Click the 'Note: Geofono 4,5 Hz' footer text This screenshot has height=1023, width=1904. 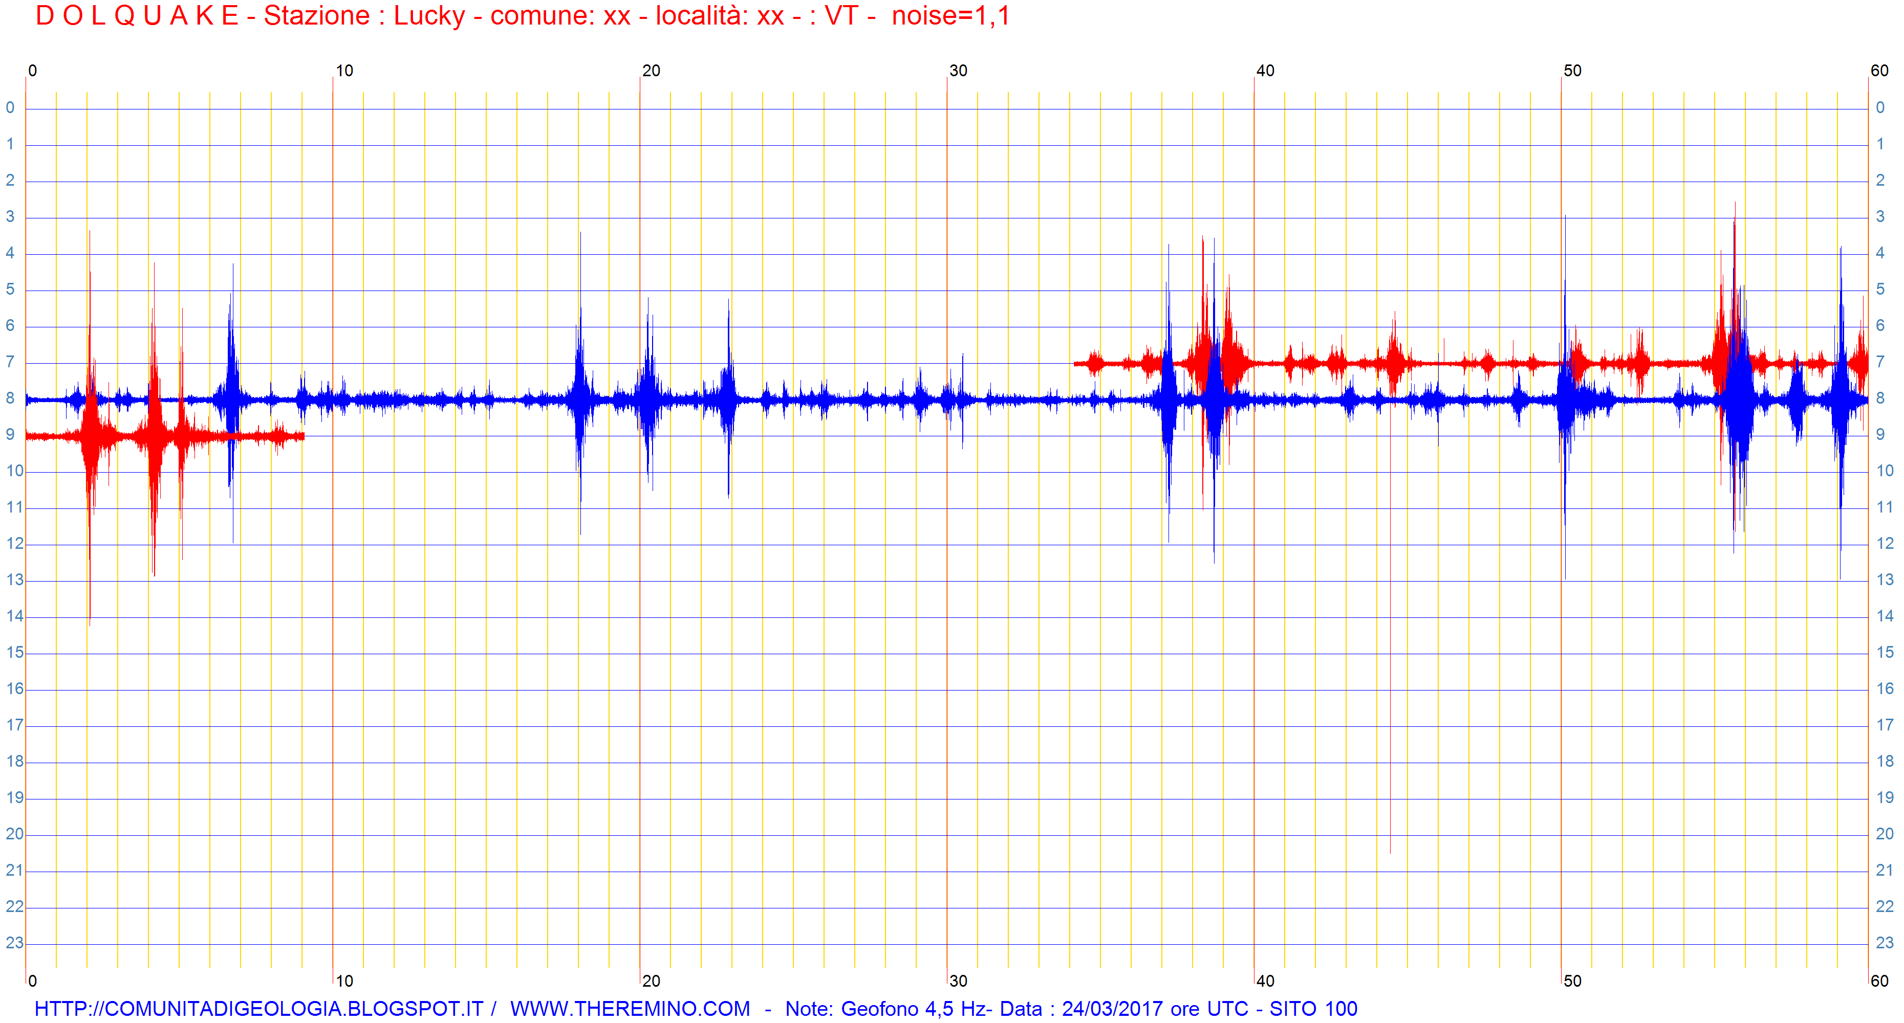coord(885,1008)
